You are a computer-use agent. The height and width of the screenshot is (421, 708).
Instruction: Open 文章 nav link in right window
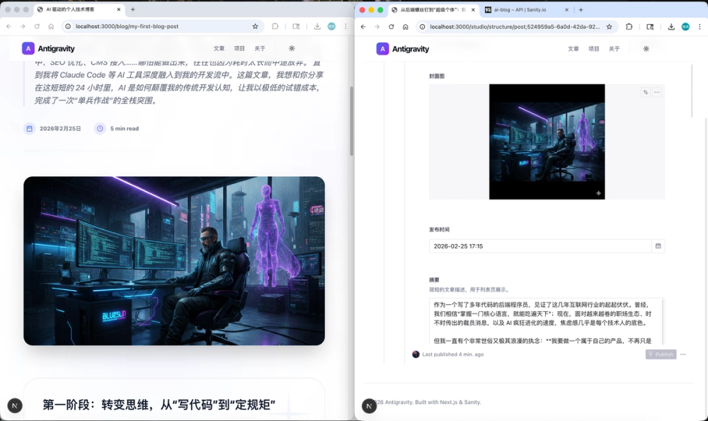573,49
